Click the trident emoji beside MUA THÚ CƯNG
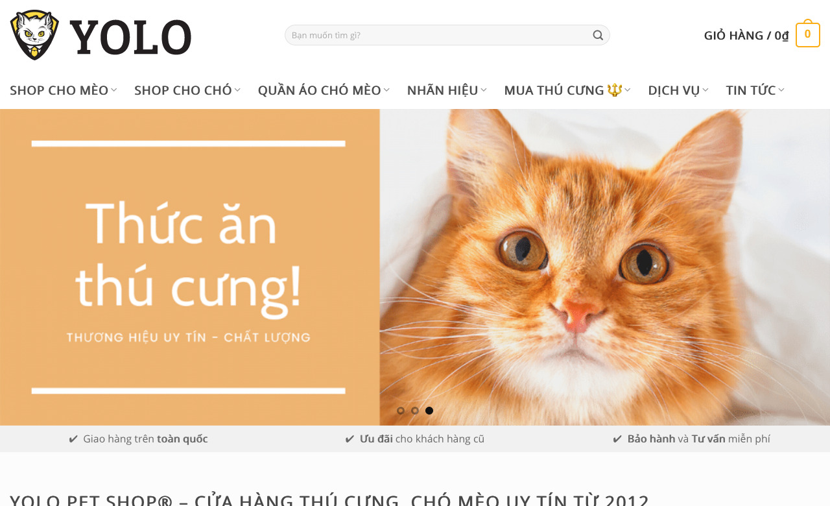Image resolution: width=830 pixels, height=506 pixels. point(615,90)
